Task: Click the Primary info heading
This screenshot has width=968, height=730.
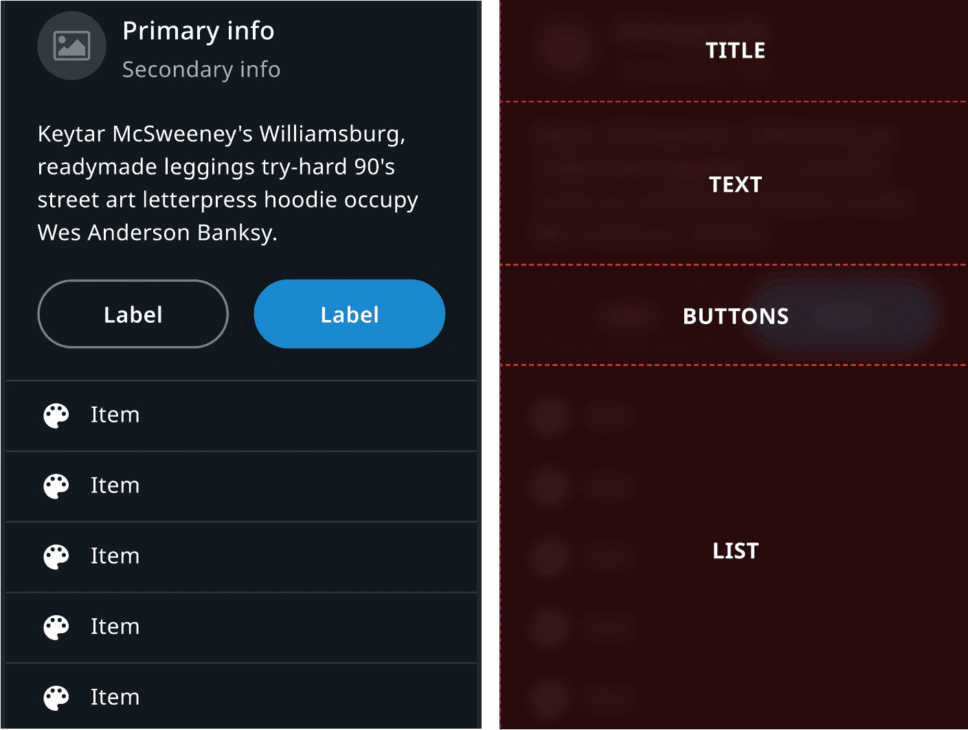Action: (x=198, y=31)
